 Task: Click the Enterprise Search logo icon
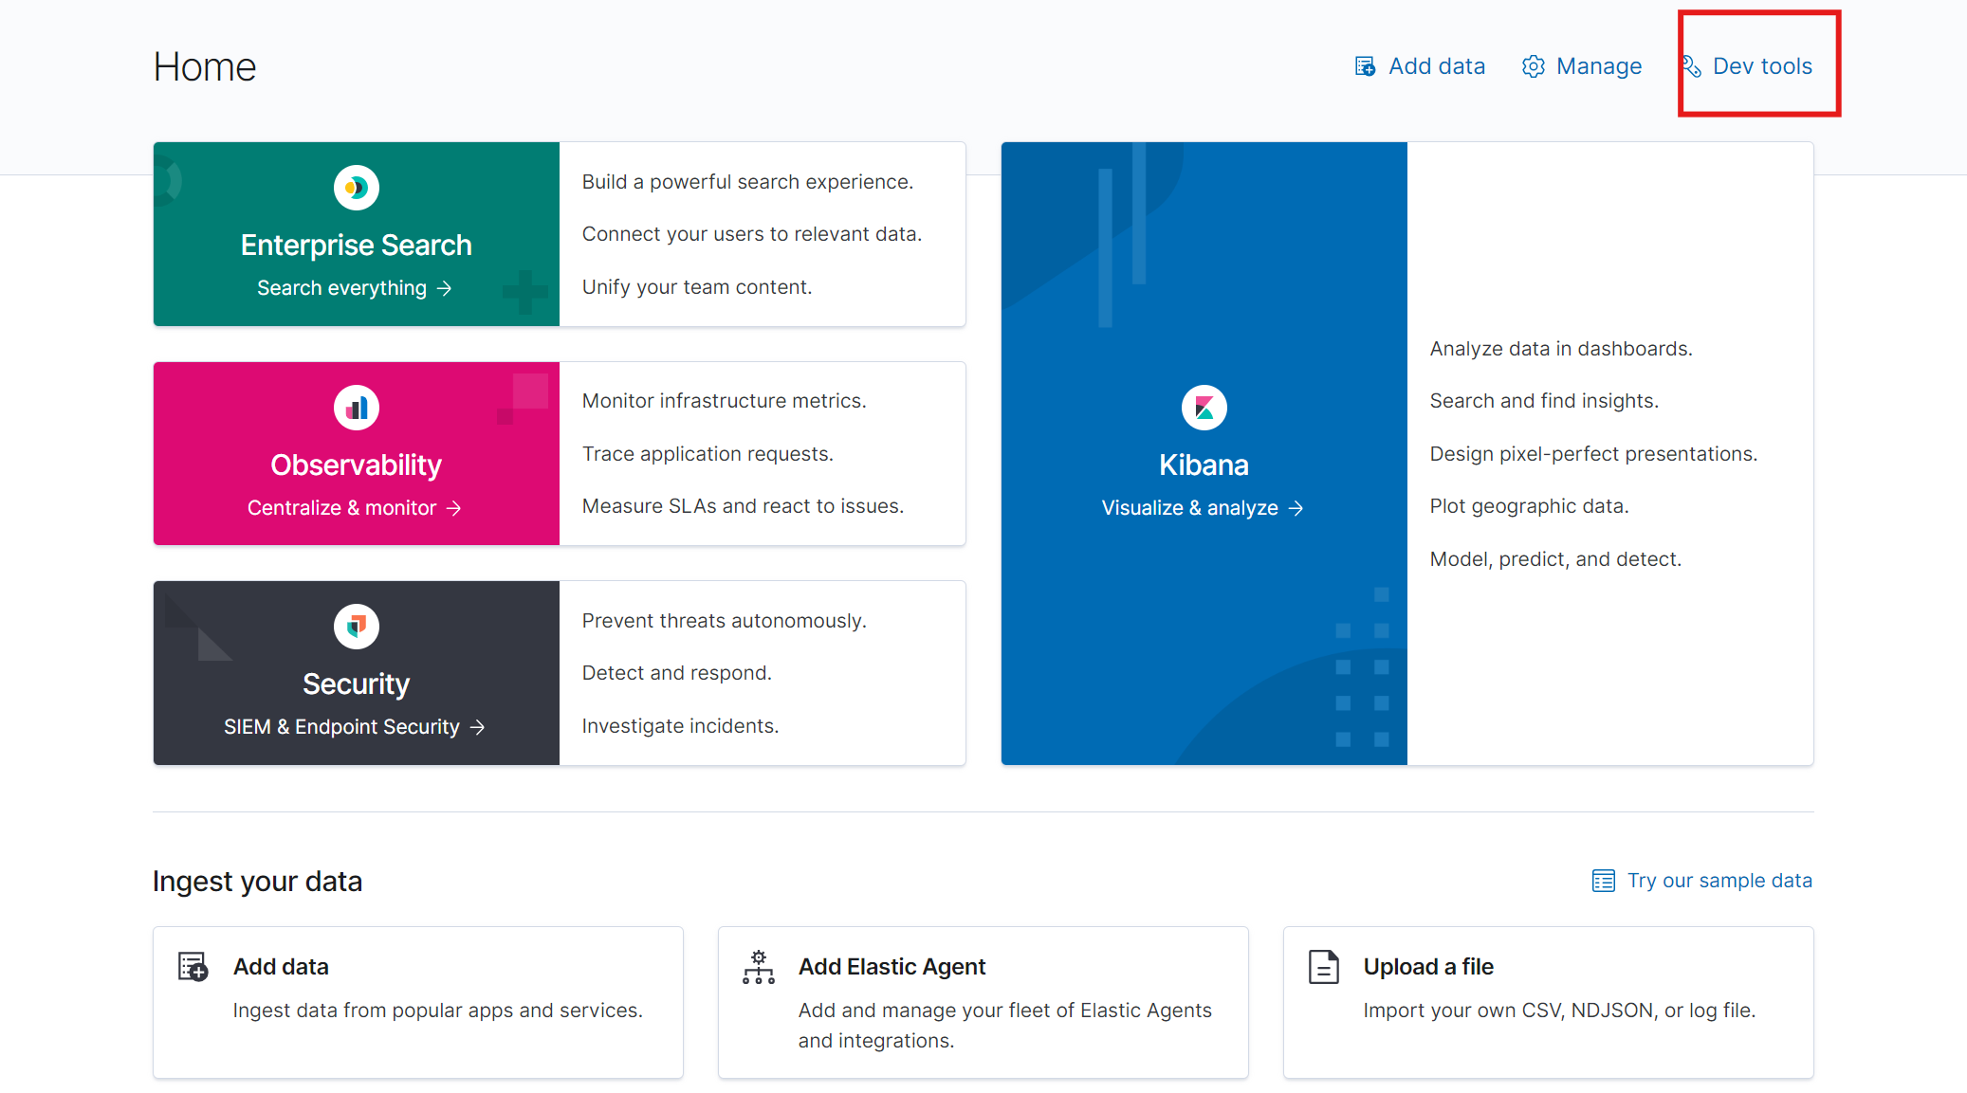(x=357, y=188)
